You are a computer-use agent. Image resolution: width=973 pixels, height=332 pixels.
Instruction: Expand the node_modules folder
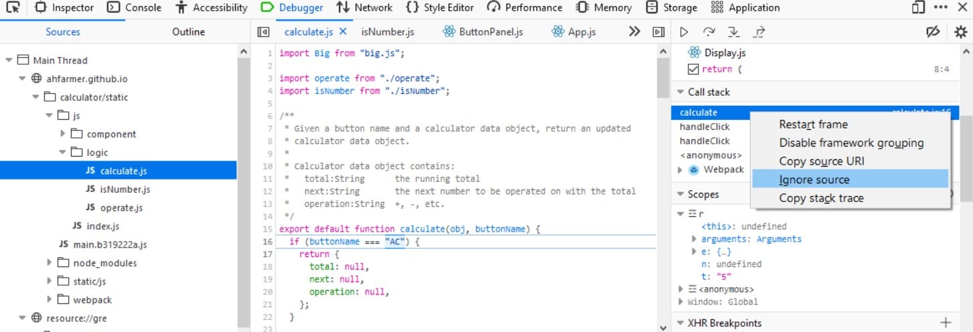click(50, 263)
